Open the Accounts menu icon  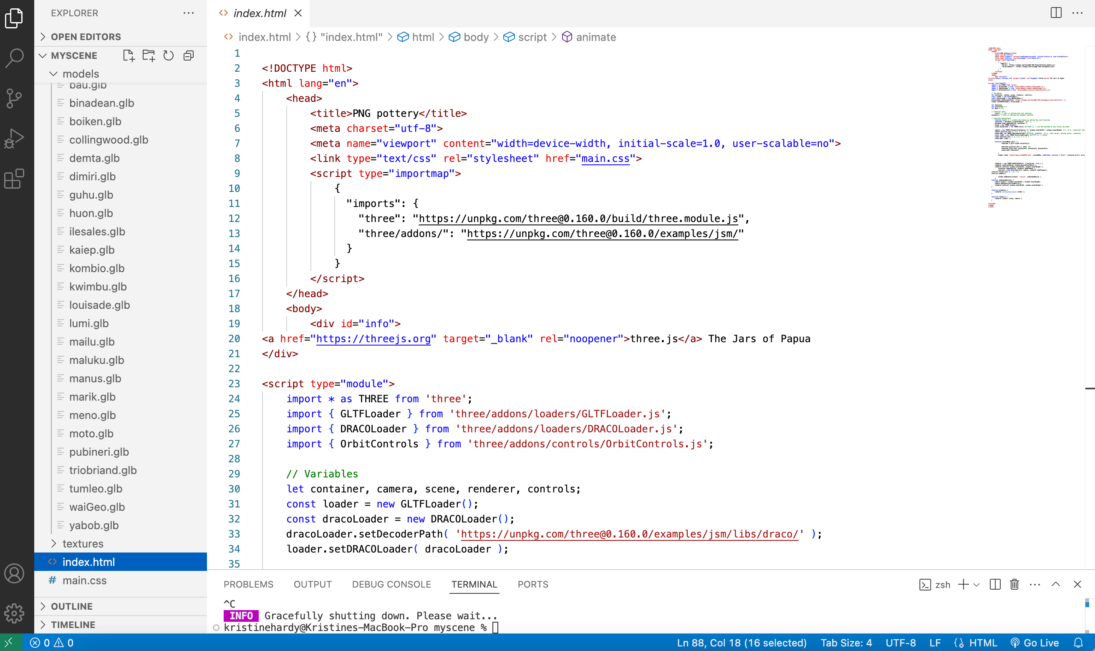(x=15, y=573)
